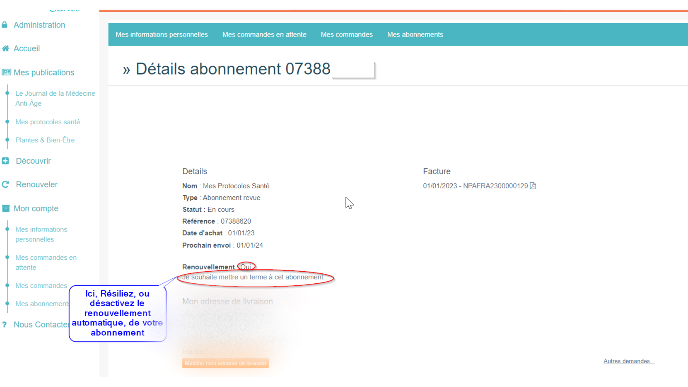Screen dimensions: 688x387
Task: Click the plus icon beside Découvrir
Action: click(x=5, y=161)
